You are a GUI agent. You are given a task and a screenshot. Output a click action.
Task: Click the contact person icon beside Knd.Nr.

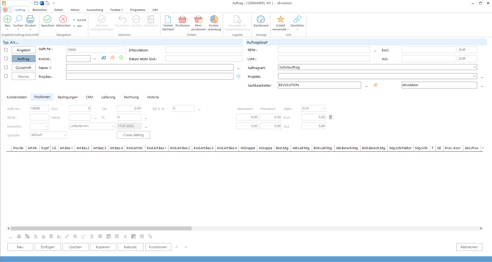pos(112,58)
